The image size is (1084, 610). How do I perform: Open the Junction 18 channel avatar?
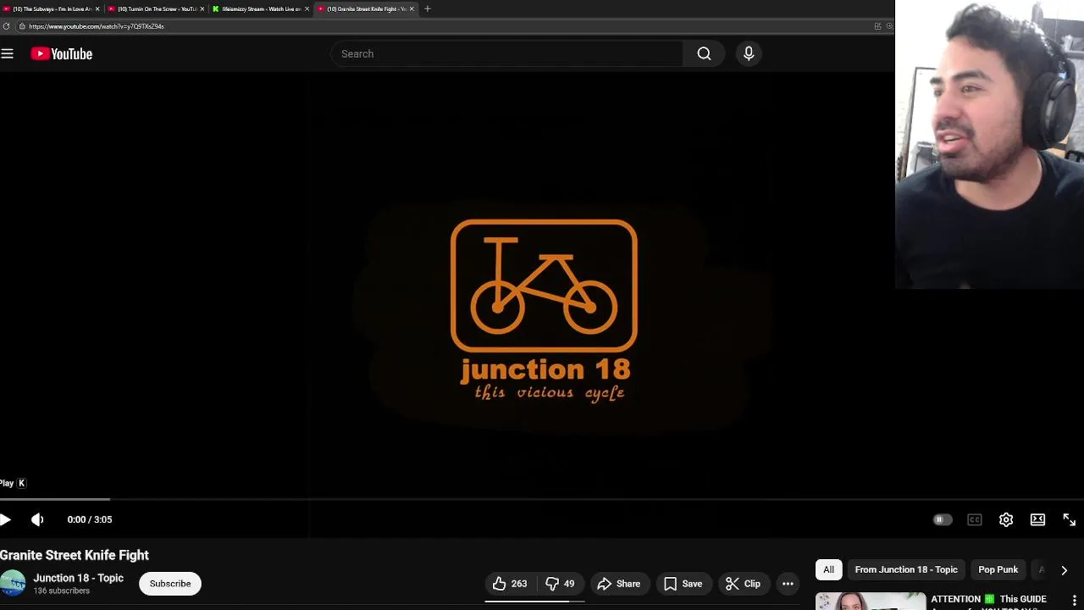(x=12, y=583)
